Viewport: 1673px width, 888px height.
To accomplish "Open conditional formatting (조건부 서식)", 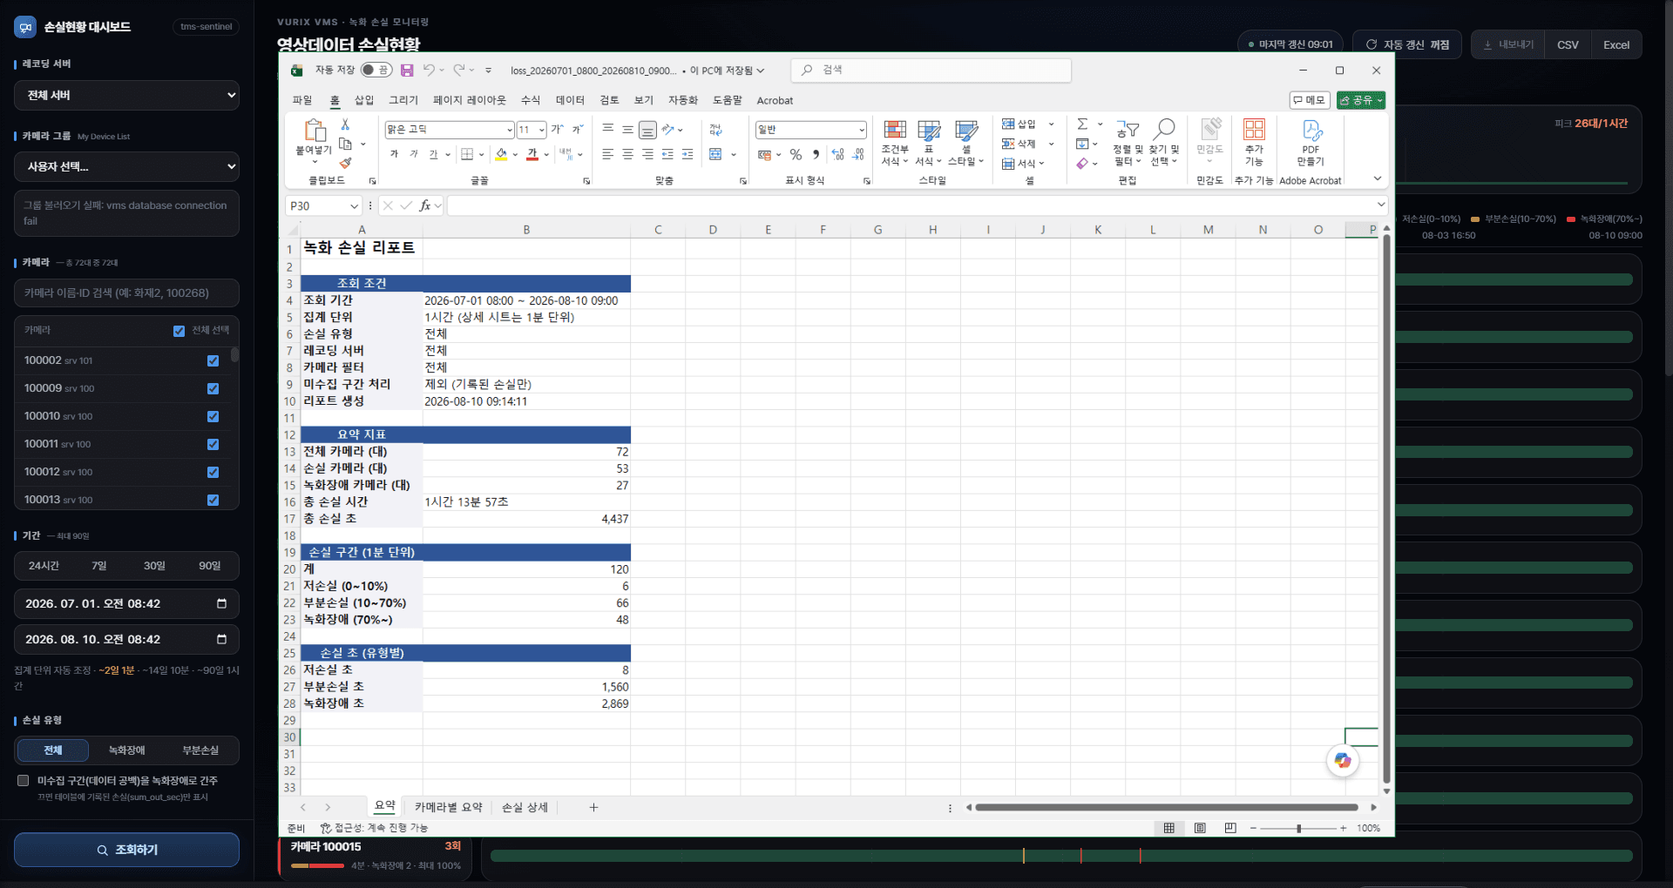I will [895, 143].
